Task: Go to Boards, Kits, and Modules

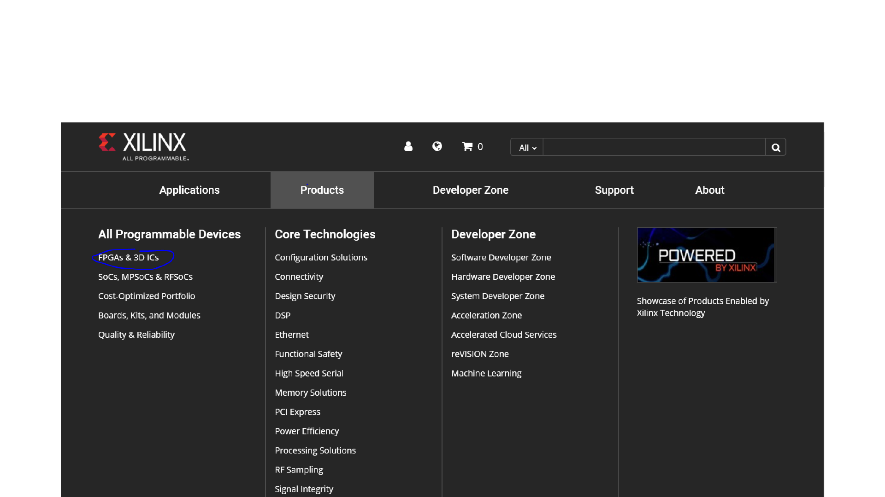Action: 149,316
